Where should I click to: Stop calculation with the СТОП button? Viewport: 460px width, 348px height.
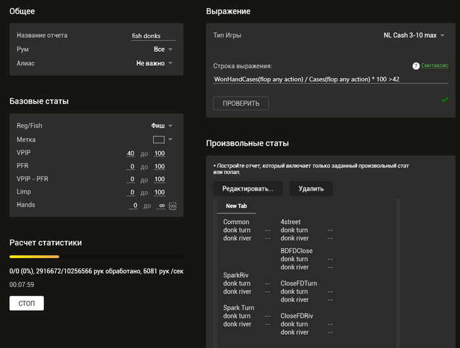pos(27,303)
